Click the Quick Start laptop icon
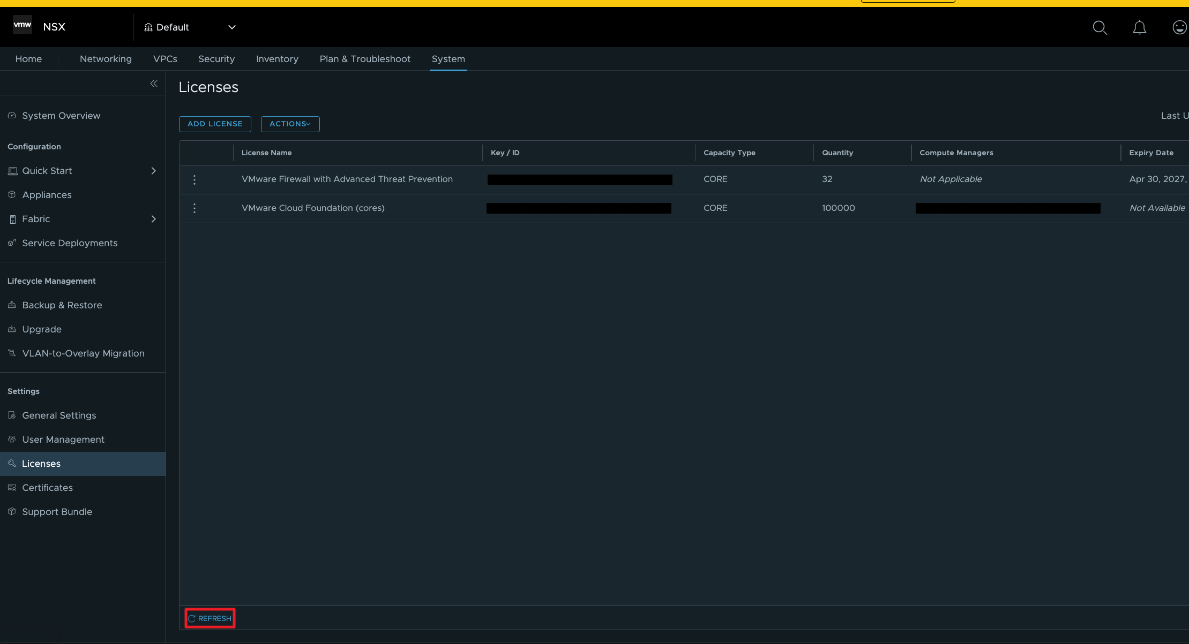This screenshot has height=644, width=1189. [12, 171]
